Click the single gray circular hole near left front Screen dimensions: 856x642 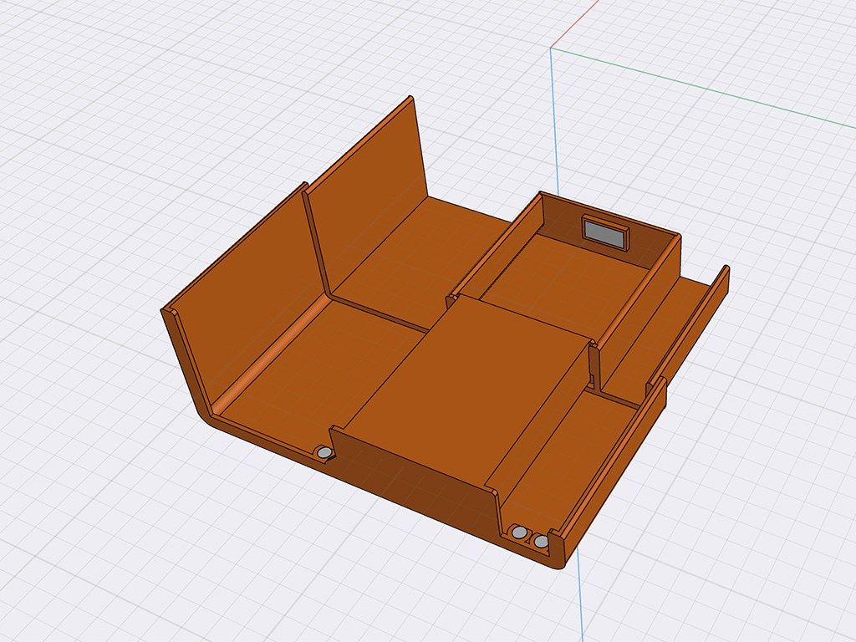click(324, 452)
